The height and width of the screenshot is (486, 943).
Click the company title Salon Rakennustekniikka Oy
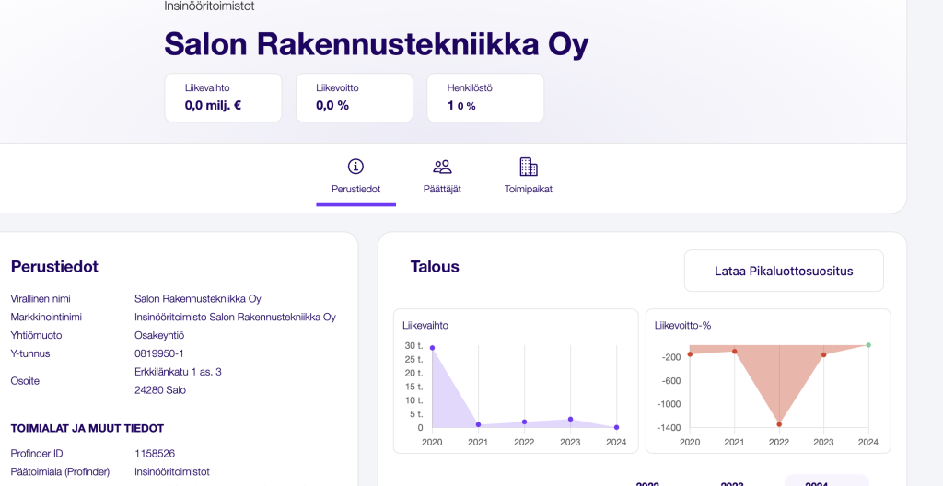(376, 44)
